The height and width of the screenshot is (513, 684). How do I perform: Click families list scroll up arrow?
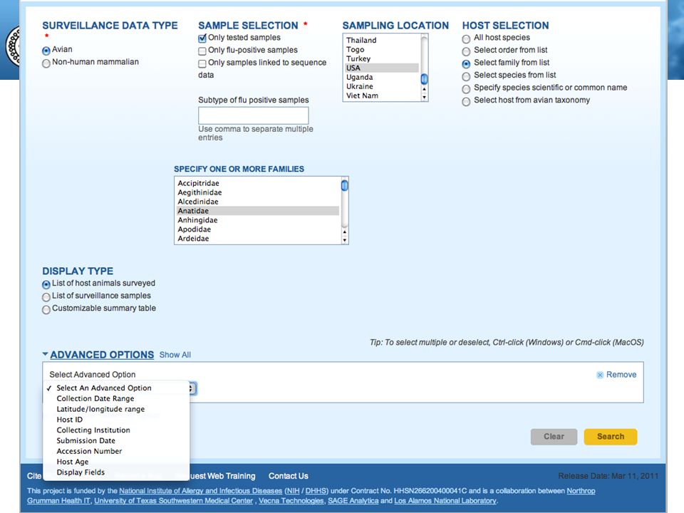tap(345, 232)
